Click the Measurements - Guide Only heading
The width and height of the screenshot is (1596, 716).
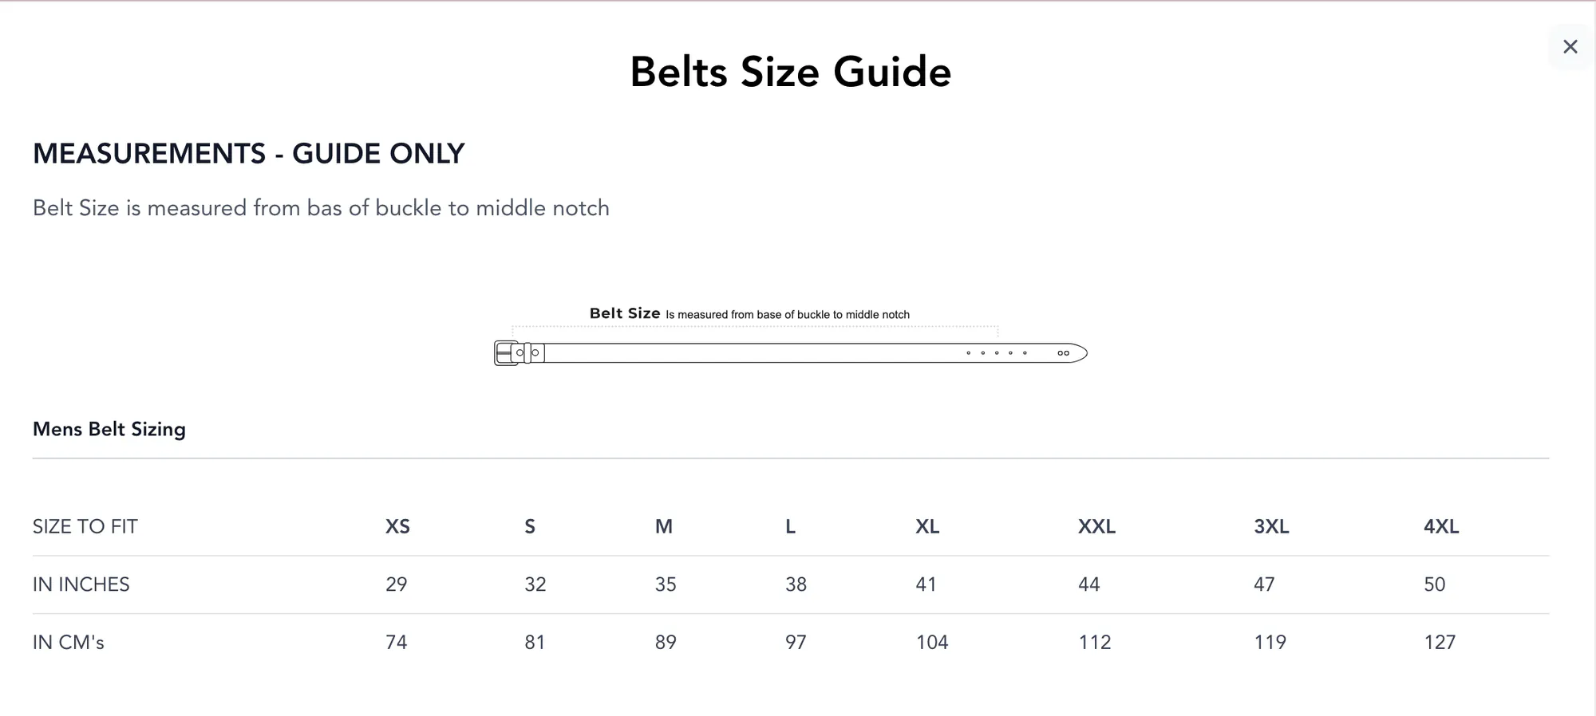click(248, 153)
